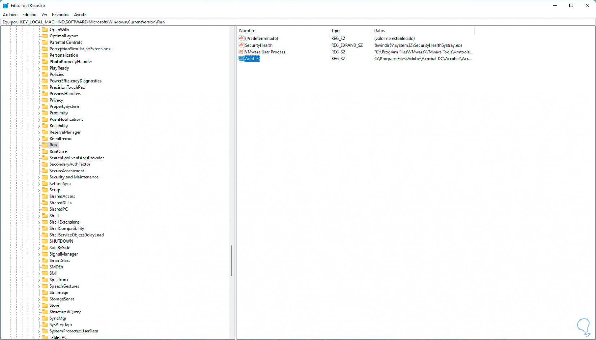Select the SettingSync key
Viewport: 596px width, 340px height.
[60, 184]
